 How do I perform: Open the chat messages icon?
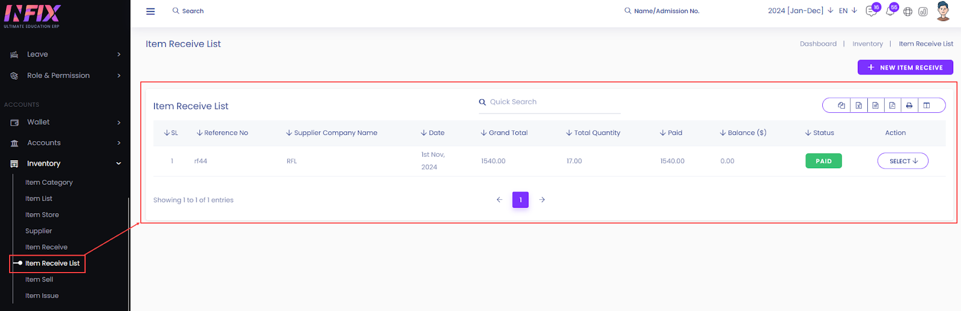pyautogui.click(x=871, y=11)
